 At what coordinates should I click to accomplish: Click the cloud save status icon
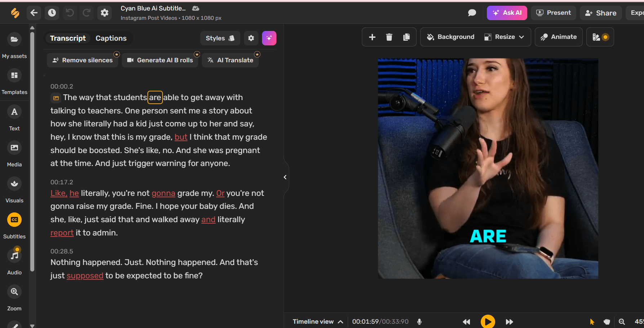click(x=196, y=8)
